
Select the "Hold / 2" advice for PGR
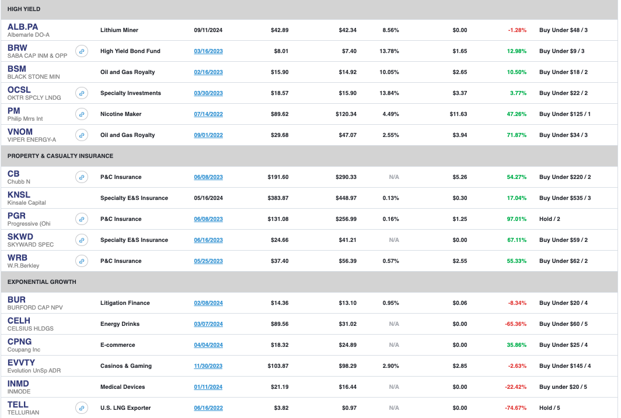(x=550, y=219)
